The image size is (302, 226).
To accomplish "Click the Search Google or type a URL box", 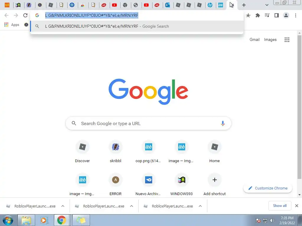I will [148, 123].
